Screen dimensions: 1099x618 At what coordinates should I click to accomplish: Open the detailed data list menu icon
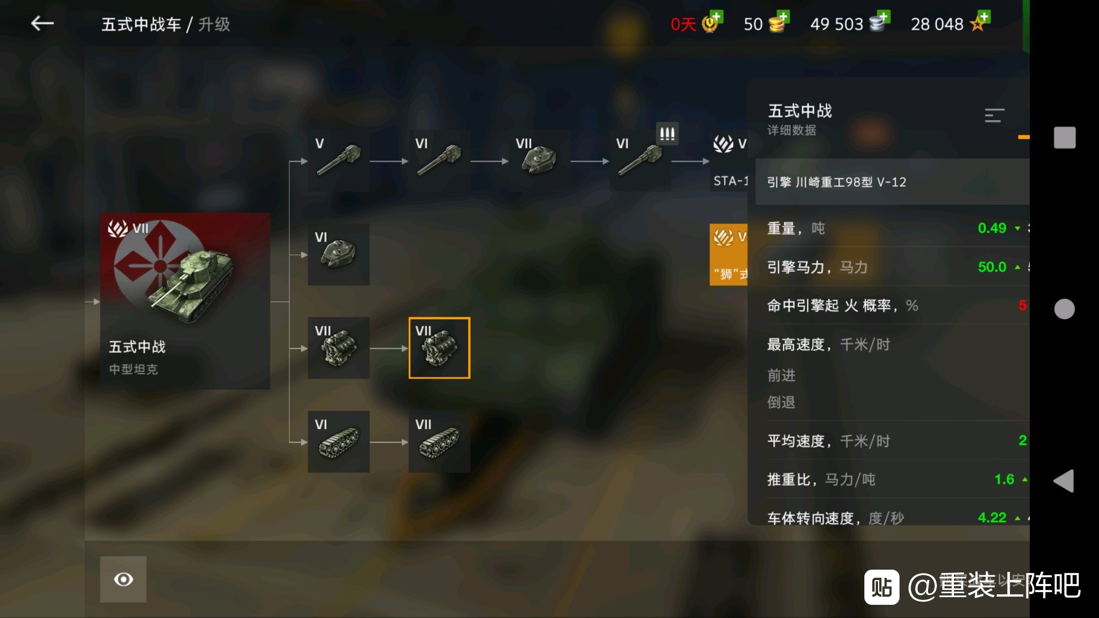pos(995,115)
